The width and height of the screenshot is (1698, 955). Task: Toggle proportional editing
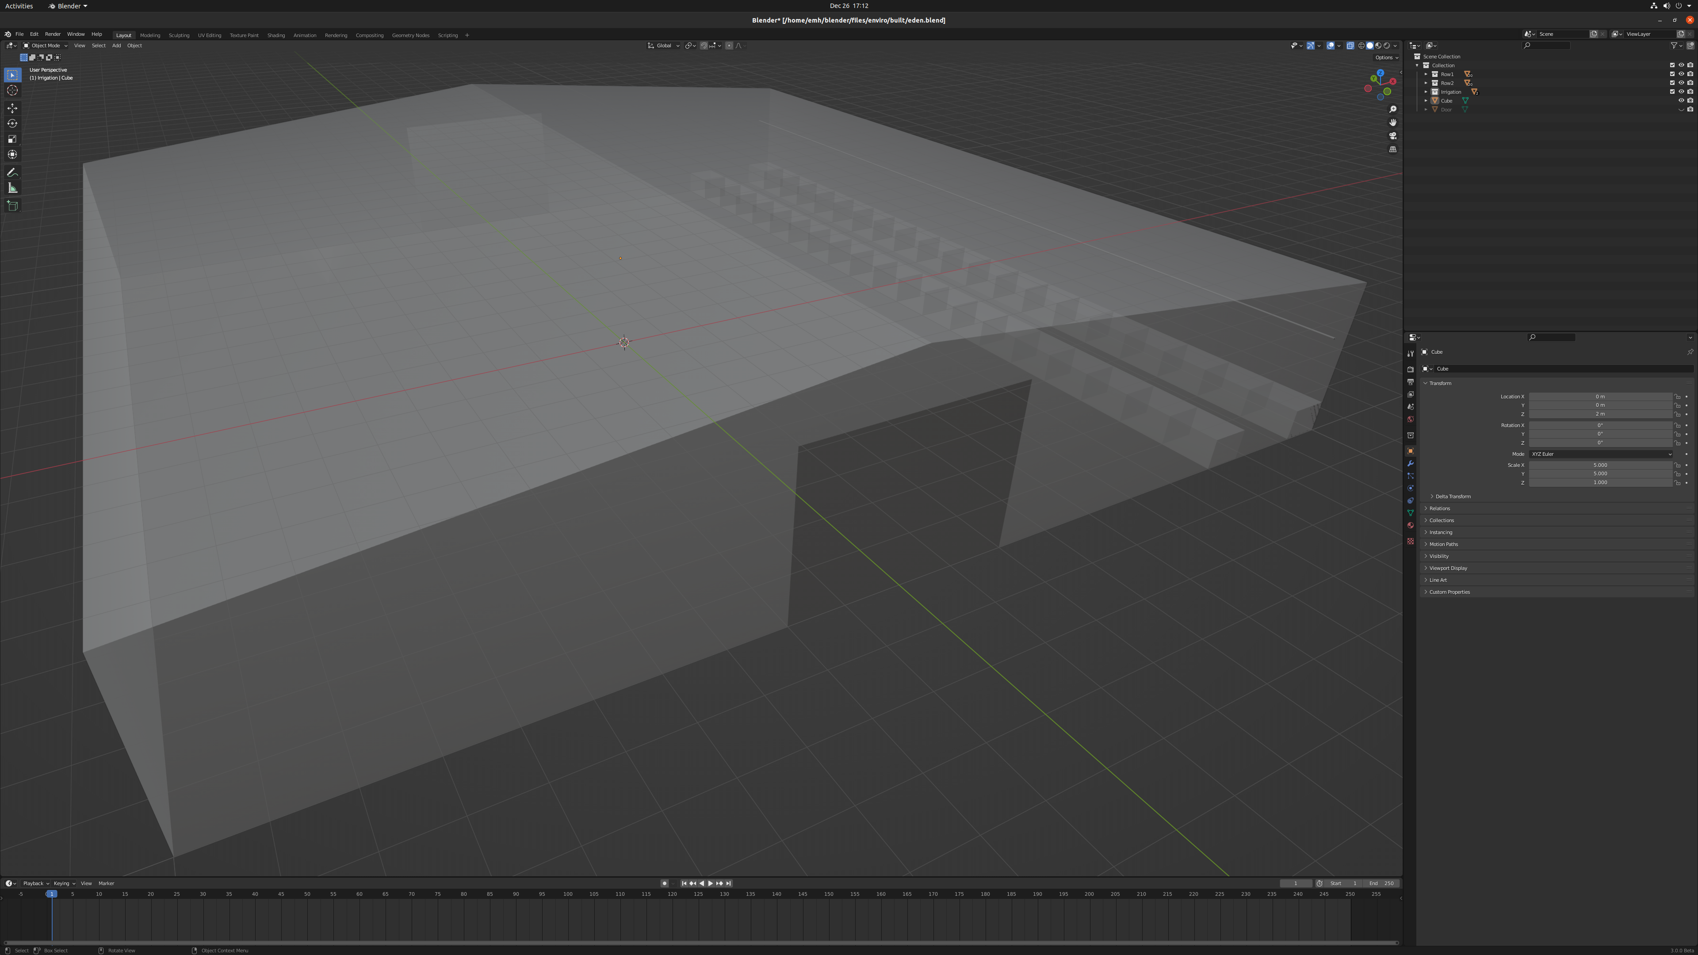click(x=729, y=46)
